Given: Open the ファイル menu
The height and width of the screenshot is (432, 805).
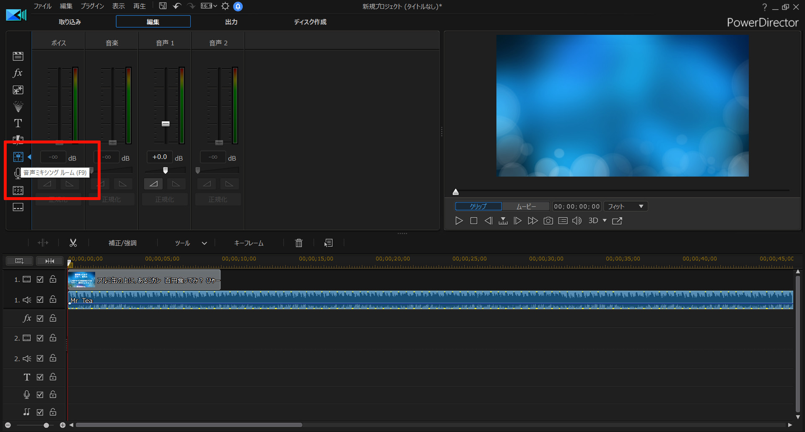Looking at the screenshot, I should tap(43, 6).
